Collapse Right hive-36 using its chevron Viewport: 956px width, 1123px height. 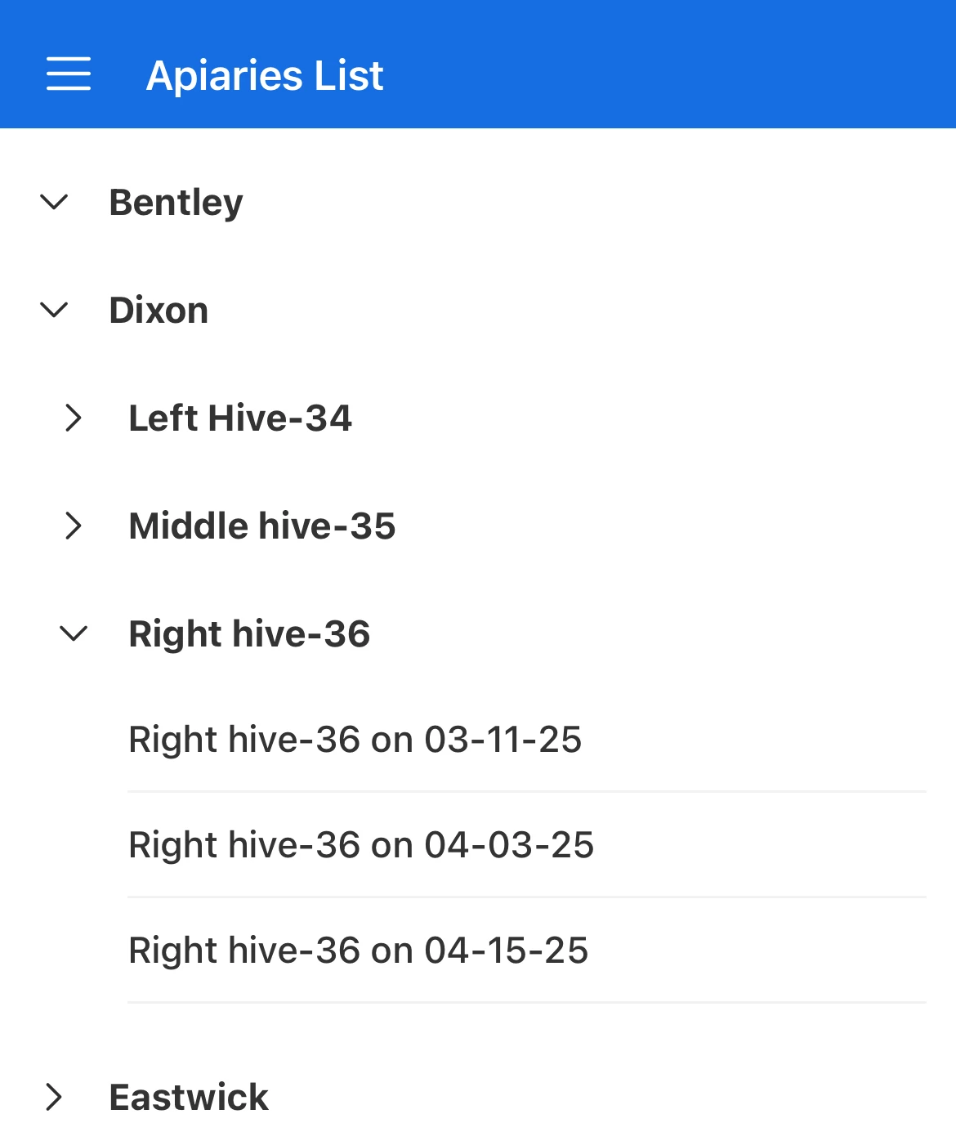click(74, 633)
